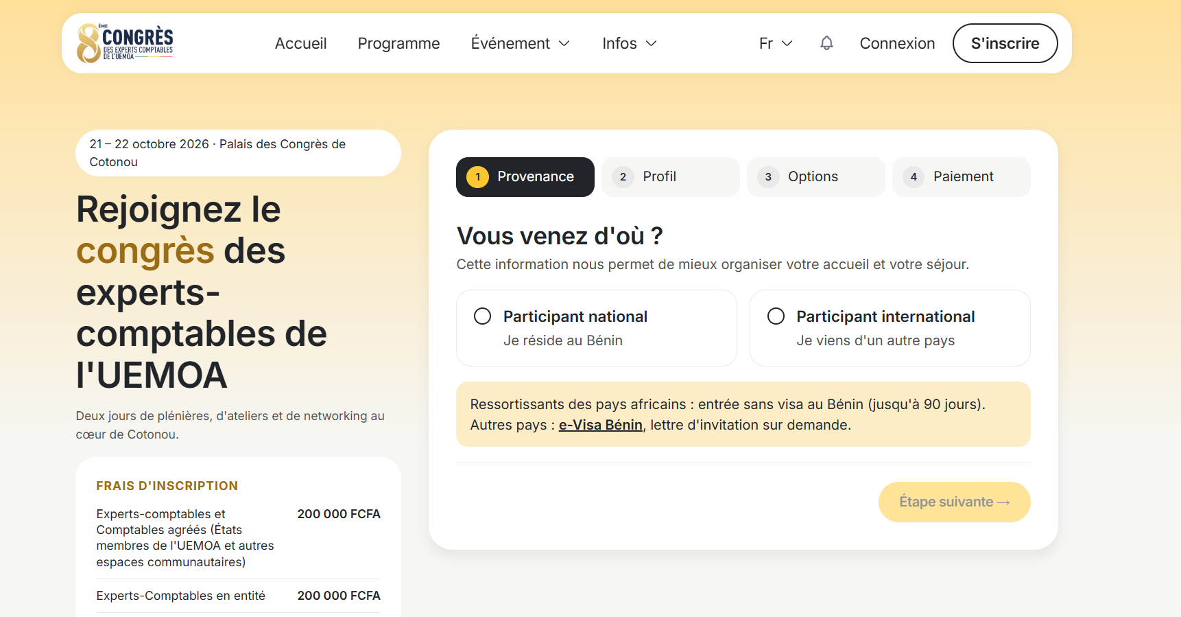The width and height of the screenshot is (1181, 617).
Task: Click the S'inscrire button
Action: 1005,43
